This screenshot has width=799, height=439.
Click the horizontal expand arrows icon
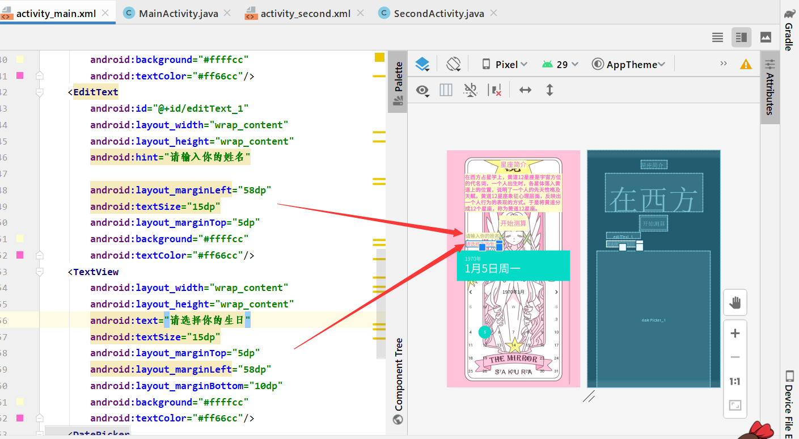click(525, 90)
